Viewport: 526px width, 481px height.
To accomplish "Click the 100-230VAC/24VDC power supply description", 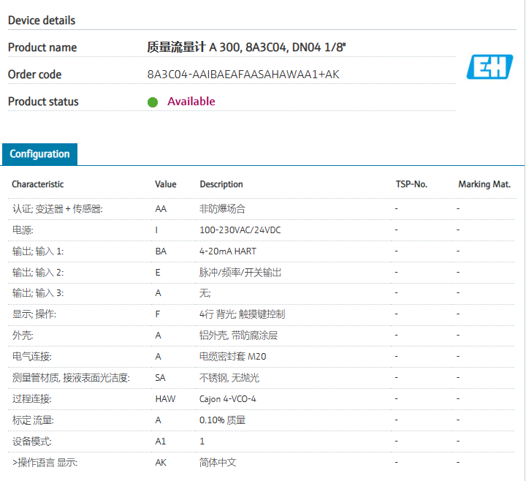I will coord(240,230).
